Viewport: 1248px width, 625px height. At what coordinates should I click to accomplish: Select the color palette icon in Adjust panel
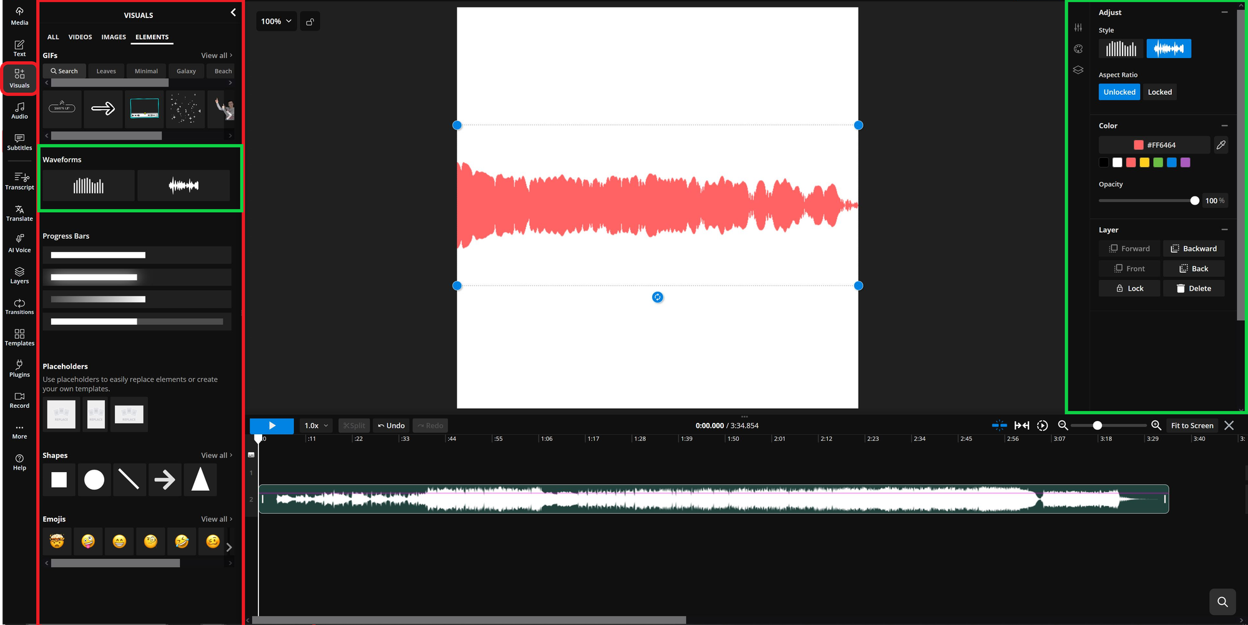[x=1078, y=49]
